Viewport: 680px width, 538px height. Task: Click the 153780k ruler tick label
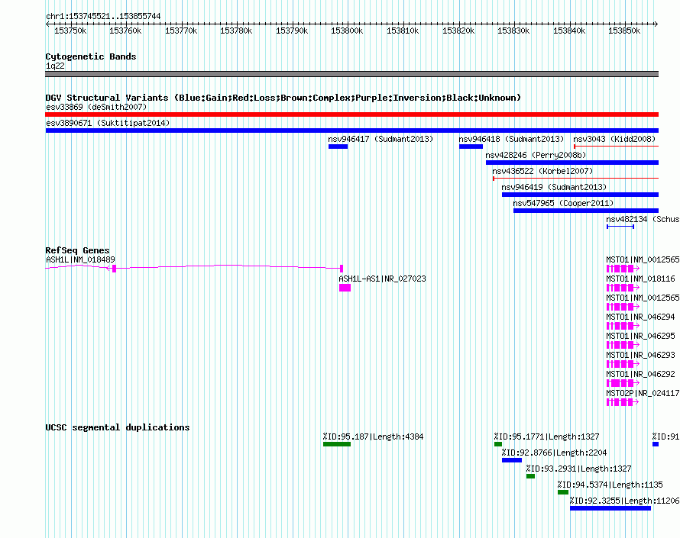pos(236,31)
